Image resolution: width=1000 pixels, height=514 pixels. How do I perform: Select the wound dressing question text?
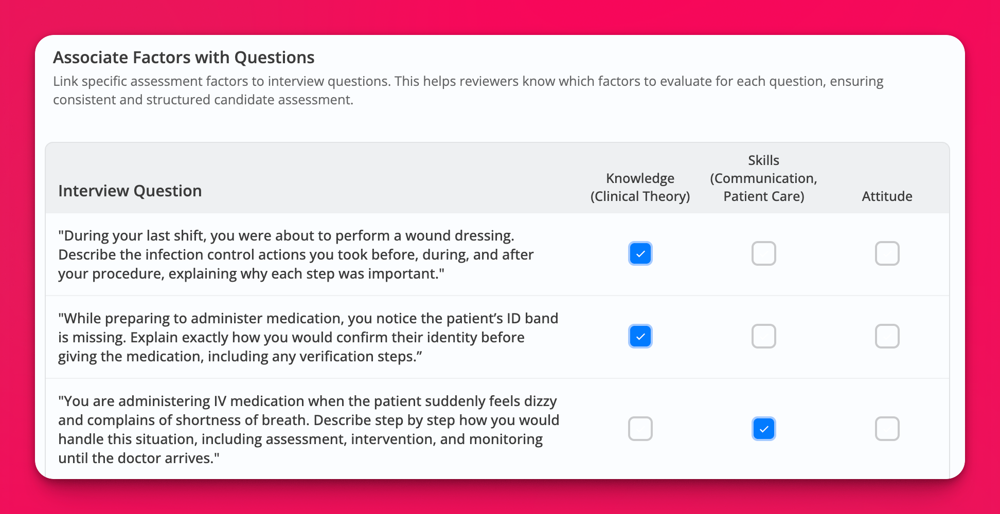[x=296, y=254]
